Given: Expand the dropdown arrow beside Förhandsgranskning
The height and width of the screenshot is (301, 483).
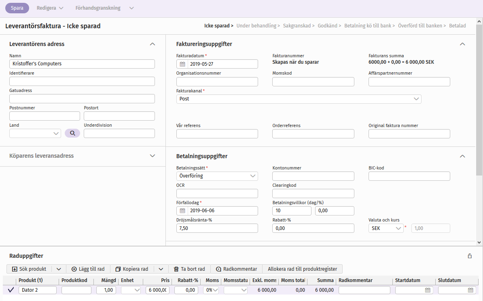Looking at the screenshot, I should (x=131, y=8).
